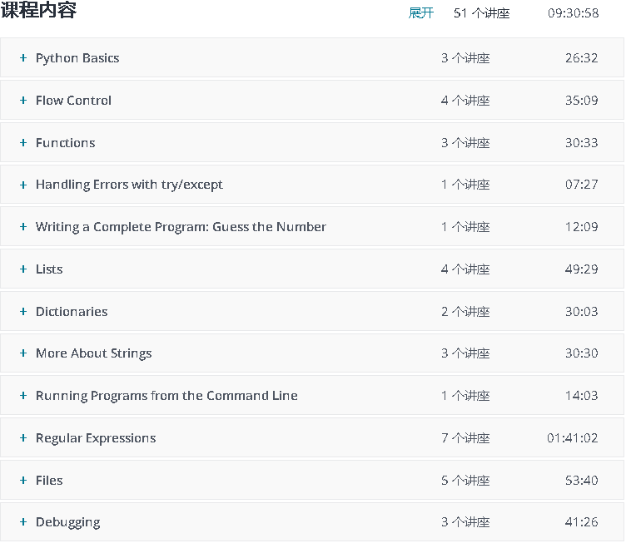Click the Lists section 49:29 duration
The width and height of the screenshot is (626, 543).
pos(581,269)
